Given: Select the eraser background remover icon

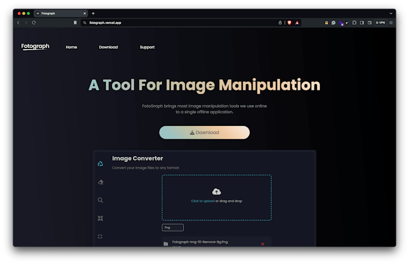Looking at the screenshot, I should tap(101, 182).
